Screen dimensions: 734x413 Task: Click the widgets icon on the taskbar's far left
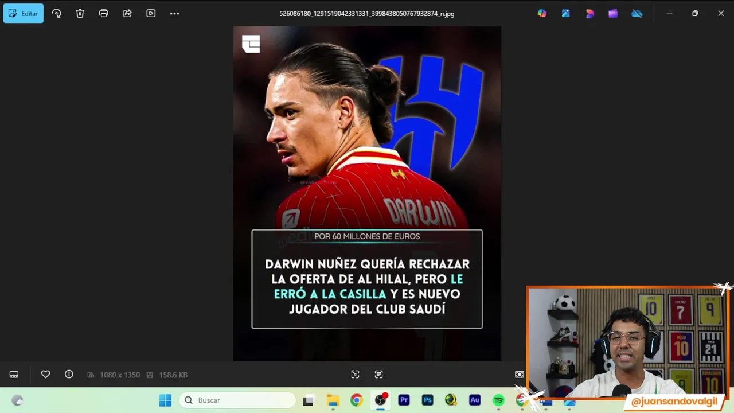(17, 400)
